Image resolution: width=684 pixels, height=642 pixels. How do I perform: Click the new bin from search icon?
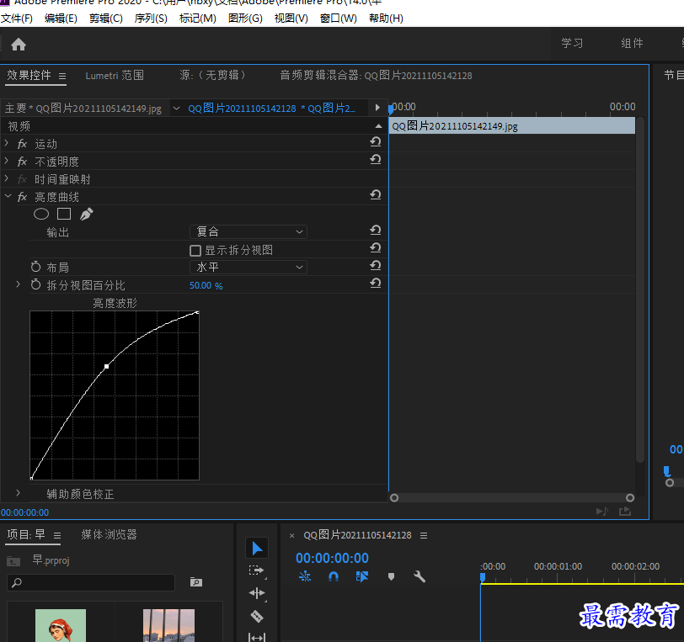pyautogui.click(x=196, y=582)
